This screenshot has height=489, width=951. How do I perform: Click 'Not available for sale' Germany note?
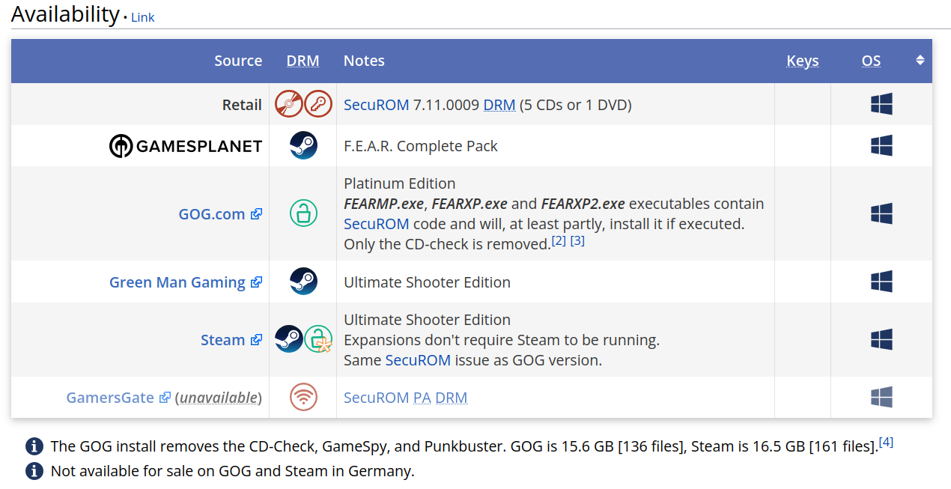(x=232, y=471)
